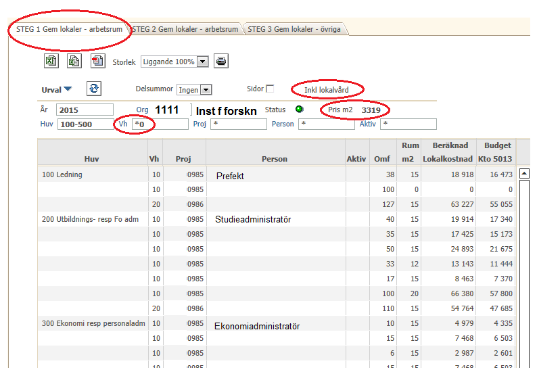This screenshot has height=376, width=537.
Task: Click the green Status indicator light
Action: (x=300, y=110)
